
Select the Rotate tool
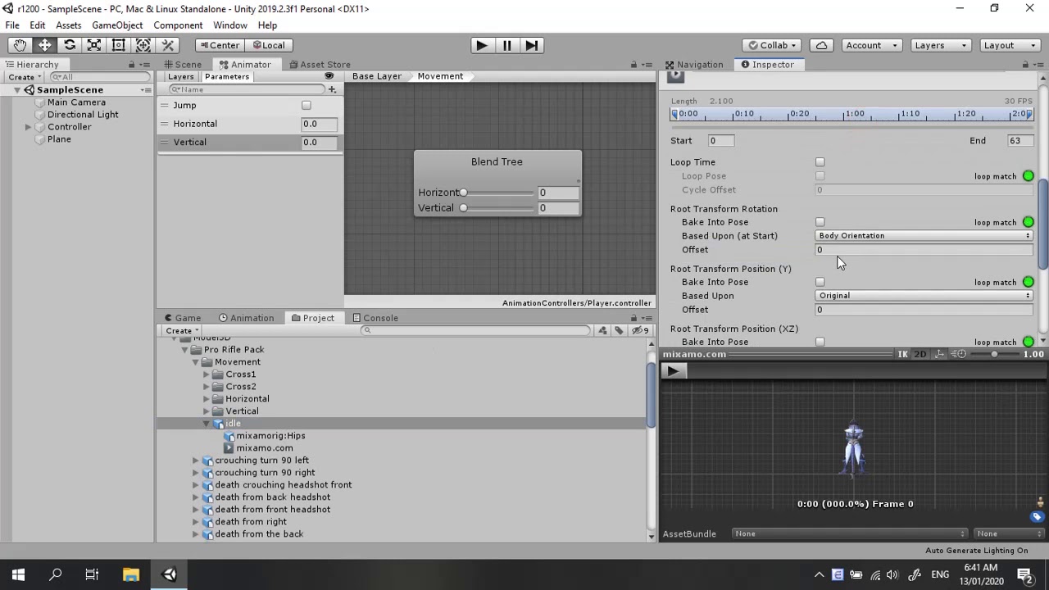(x=70, y=45)
